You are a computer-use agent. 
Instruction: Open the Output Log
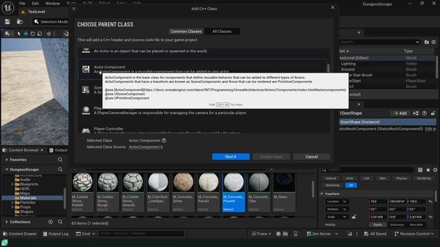[56, 233]
